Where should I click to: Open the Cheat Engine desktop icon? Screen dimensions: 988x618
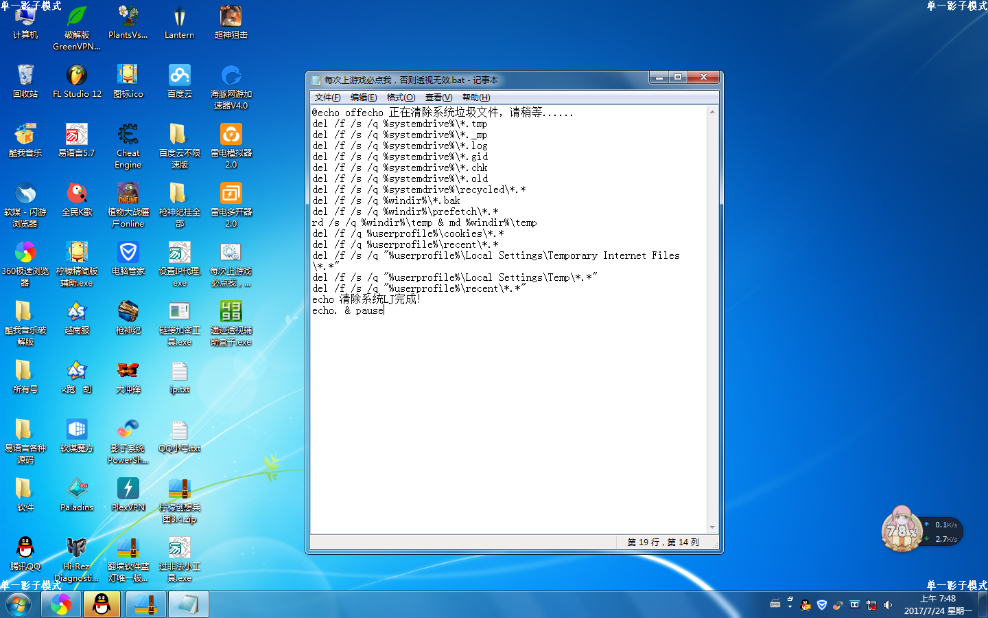tap(128, 135)
